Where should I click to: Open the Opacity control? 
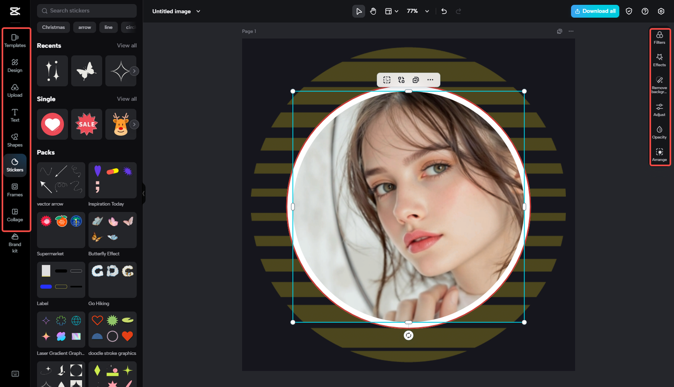click(659, 132)
